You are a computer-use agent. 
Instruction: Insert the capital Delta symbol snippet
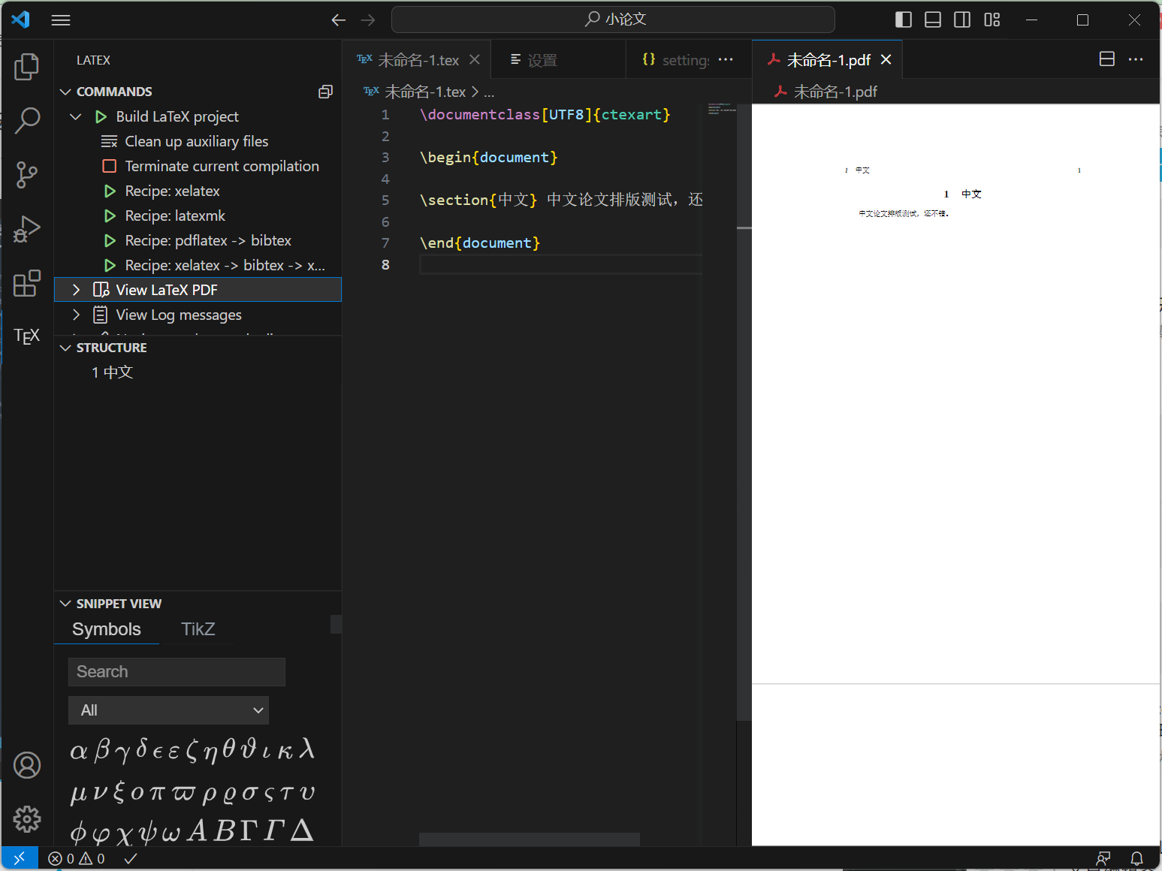pos(302,830)
